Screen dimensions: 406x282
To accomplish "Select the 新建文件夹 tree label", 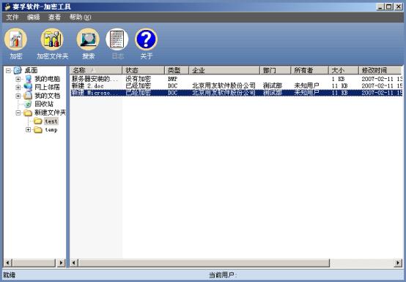I will coord(51,113).
